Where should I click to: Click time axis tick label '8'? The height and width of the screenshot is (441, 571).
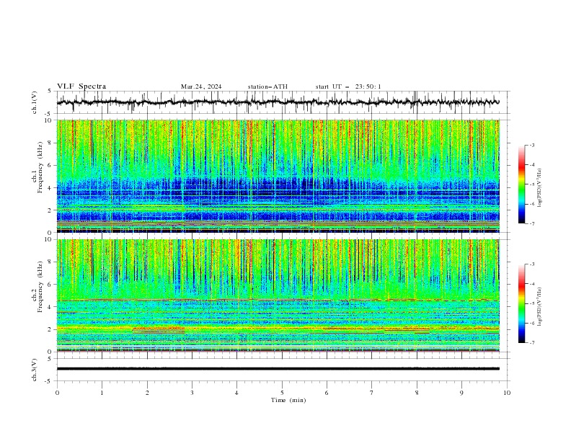pos(417,393)
